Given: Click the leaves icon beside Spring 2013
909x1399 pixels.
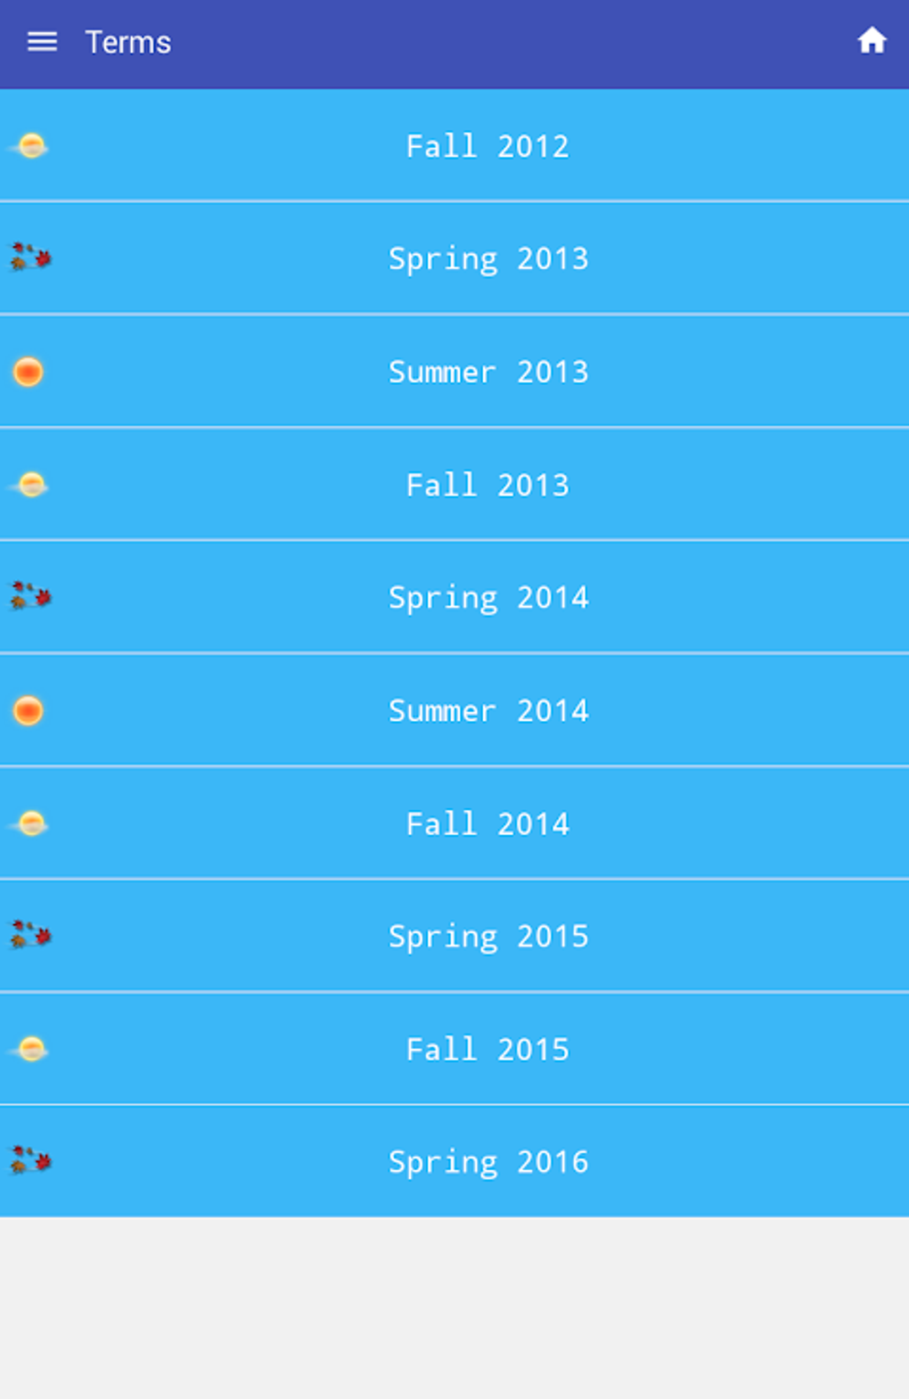Looking at the screenshot, I should (31, 258).
